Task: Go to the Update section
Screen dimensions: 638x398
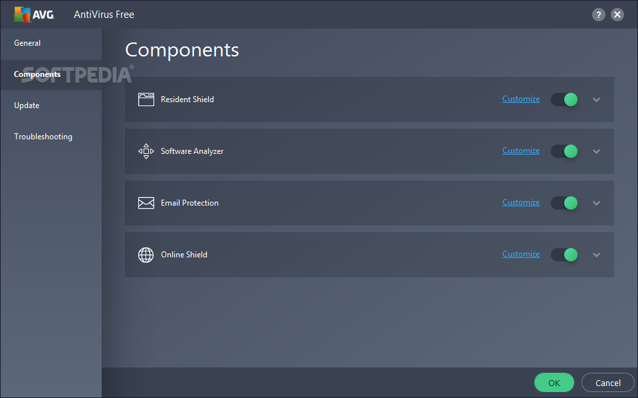Action: (51, 105)
